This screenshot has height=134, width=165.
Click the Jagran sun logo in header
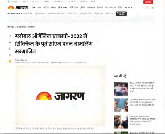(11, 8)
